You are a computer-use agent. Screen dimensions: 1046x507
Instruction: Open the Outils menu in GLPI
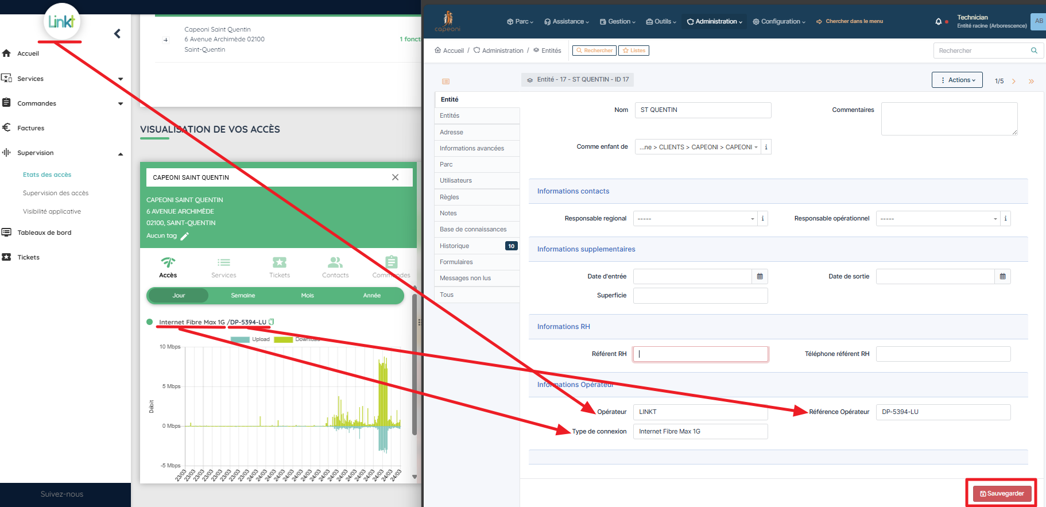[x=661, y=21]
